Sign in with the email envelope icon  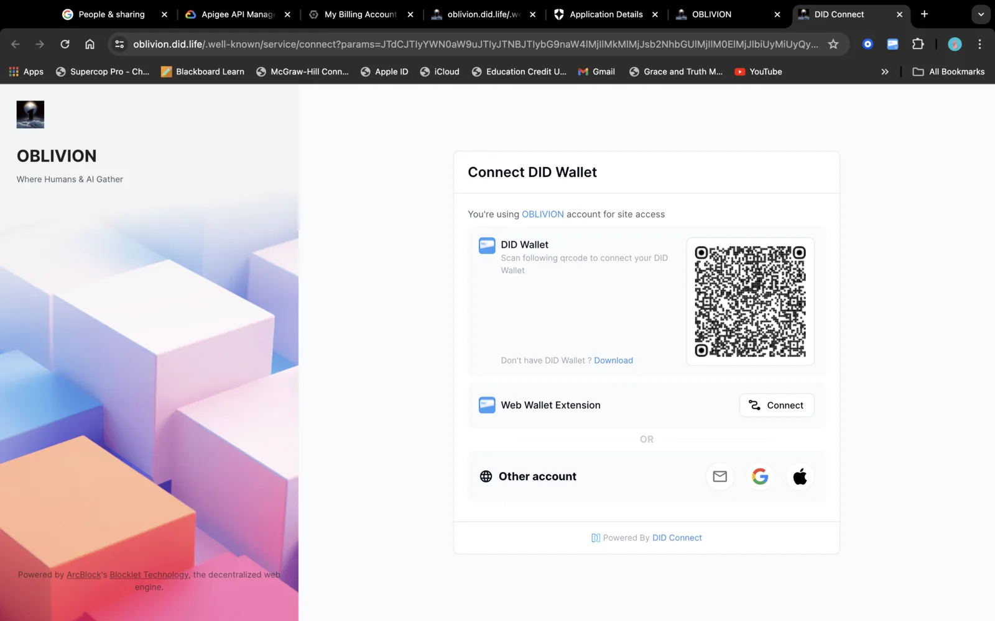pyautogui.click(x=720, y=476)
